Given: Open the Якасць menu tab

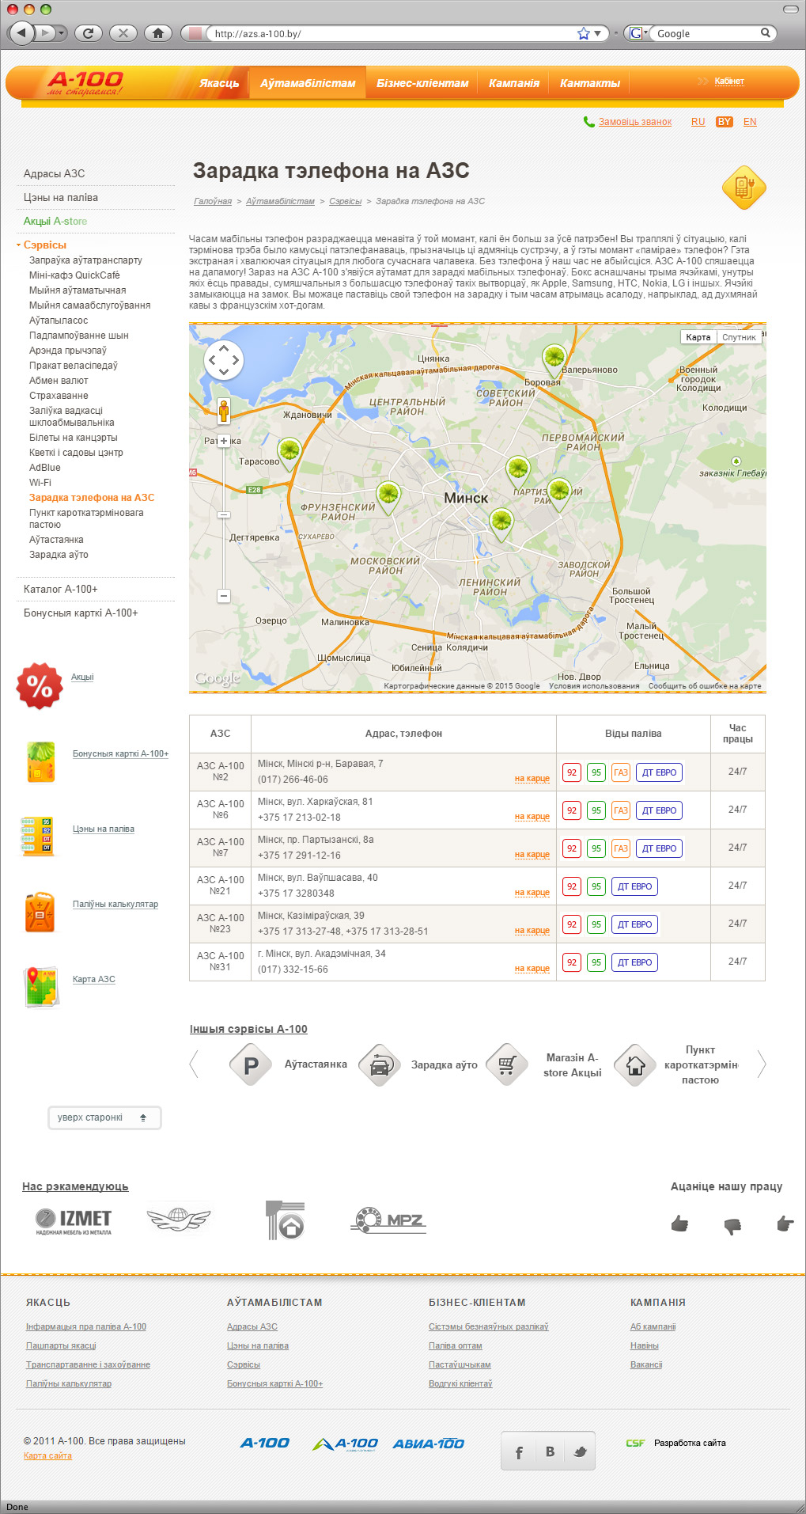Looking at the screenshot, I should click(x=219, y=83).
